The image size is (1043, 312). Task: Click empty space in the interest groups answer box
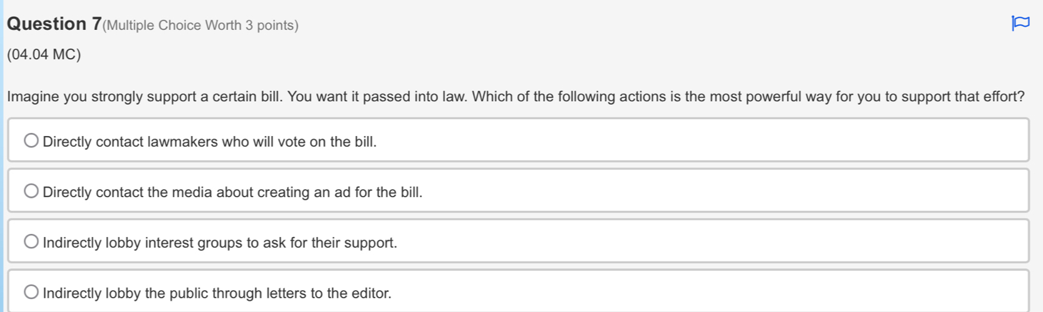coord(687,241)
